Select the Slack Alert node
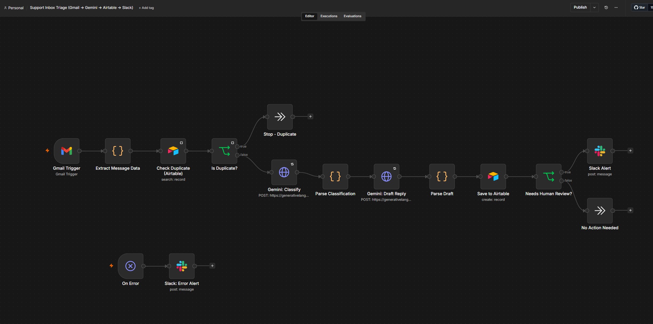The height and width of the screenshot is (324, 653). pyautogui.click(x=600, y=151)
